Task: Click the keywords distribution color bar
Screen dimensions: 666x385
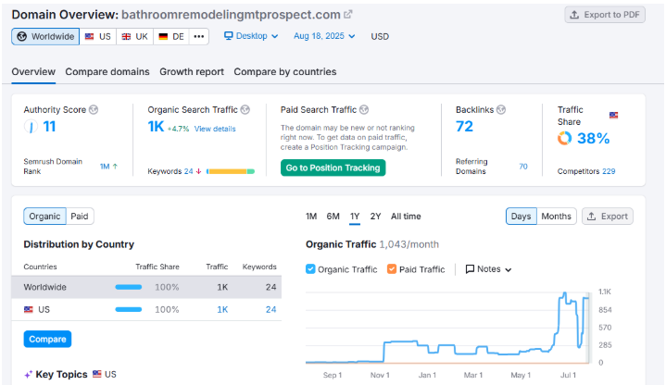Action: tap(231, 171)
